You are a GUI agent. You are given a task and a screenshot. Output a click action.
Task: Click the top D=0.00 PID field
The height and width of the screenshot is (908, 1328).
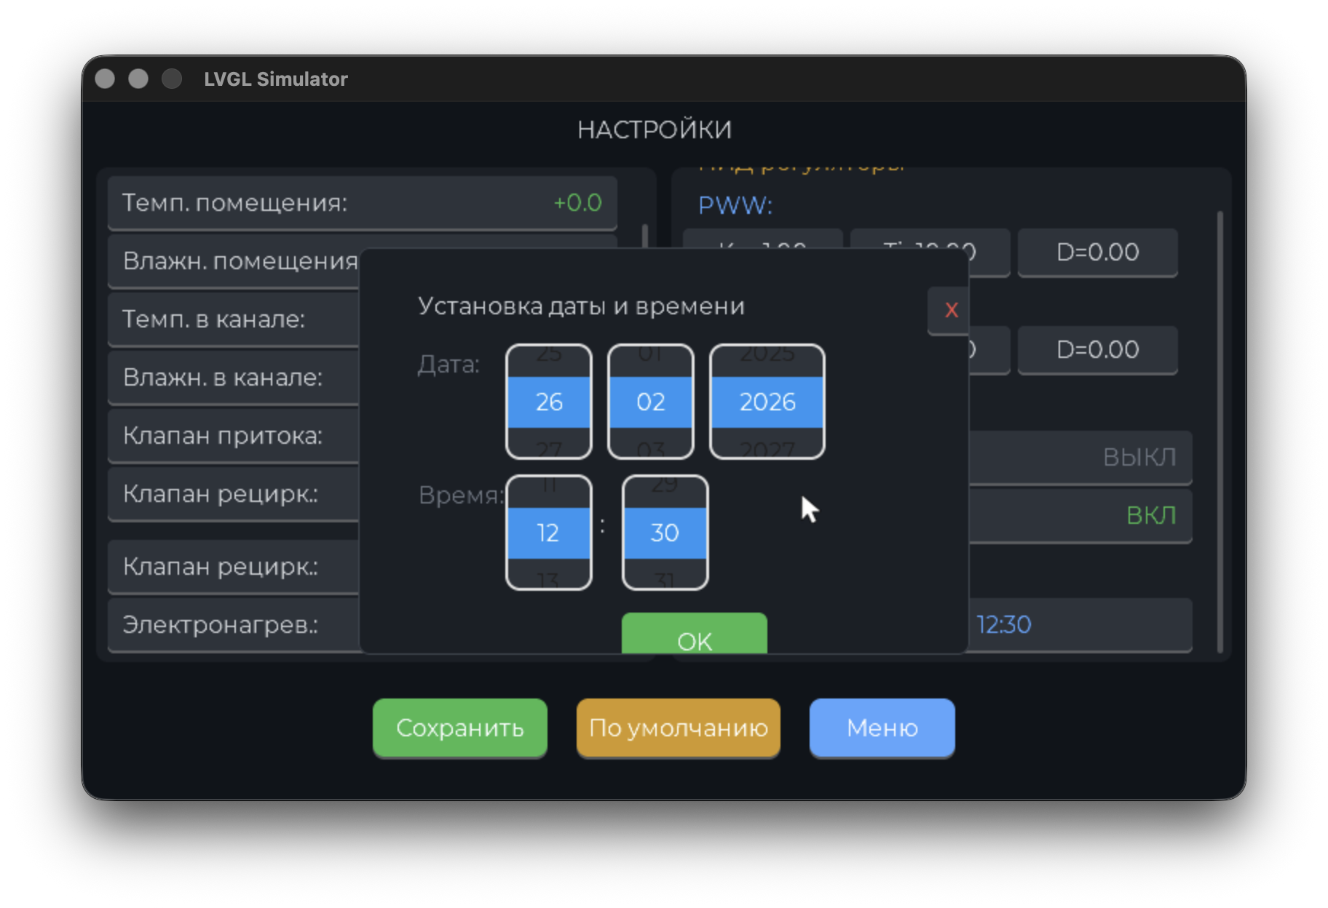[x=1097, y=252]
